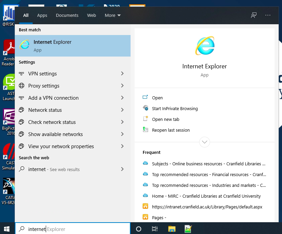
Task: Open Internet Explorer via the Open action
Action: click(157, 98)
